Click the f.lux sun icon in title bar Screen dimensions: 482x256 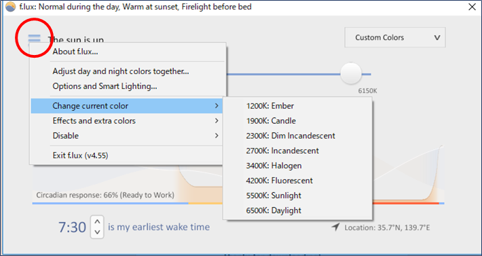coord(10,7)
